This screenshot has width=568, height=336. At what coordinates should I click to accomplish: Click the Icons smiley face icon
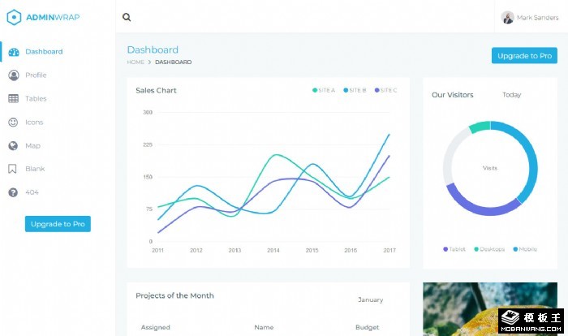[x=13, y=123]
